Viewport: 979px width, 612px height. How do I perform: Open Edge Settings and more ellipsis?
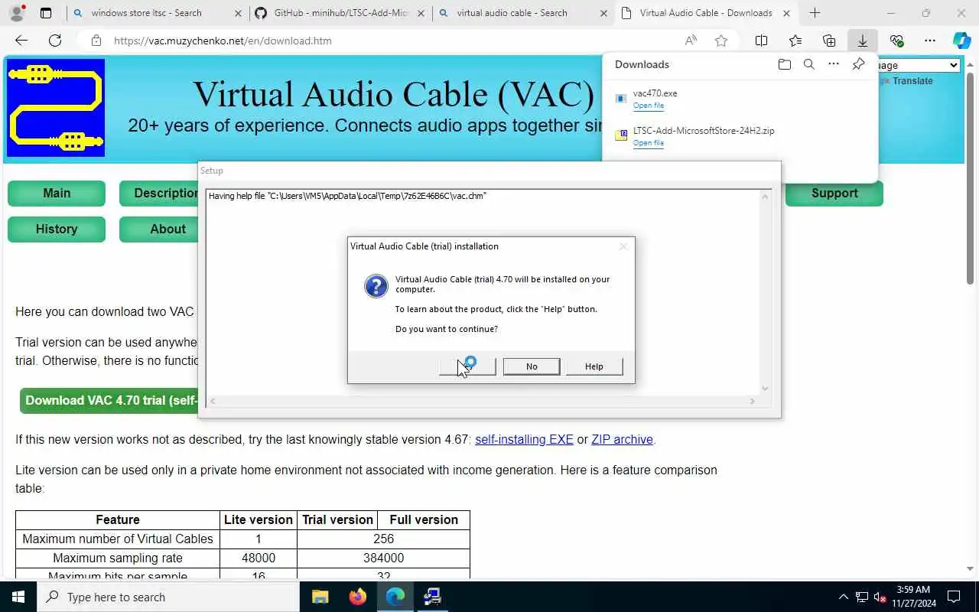pyautogui.click(x=930, y=41)
